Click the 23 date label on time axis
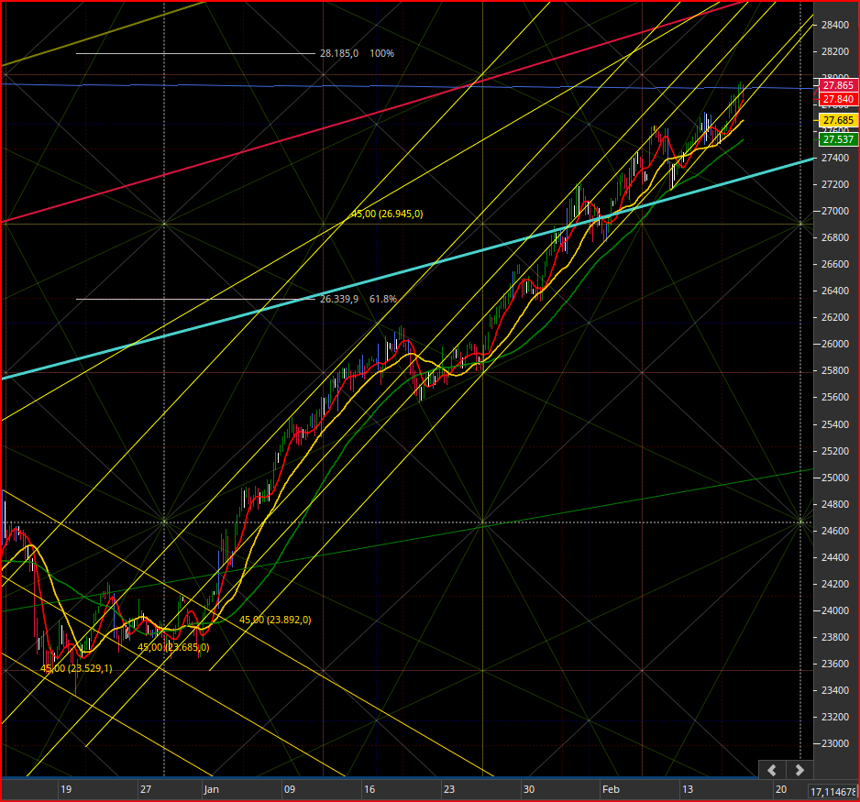The height and width of the screenshot is (802, 860). tap(449, 789)
